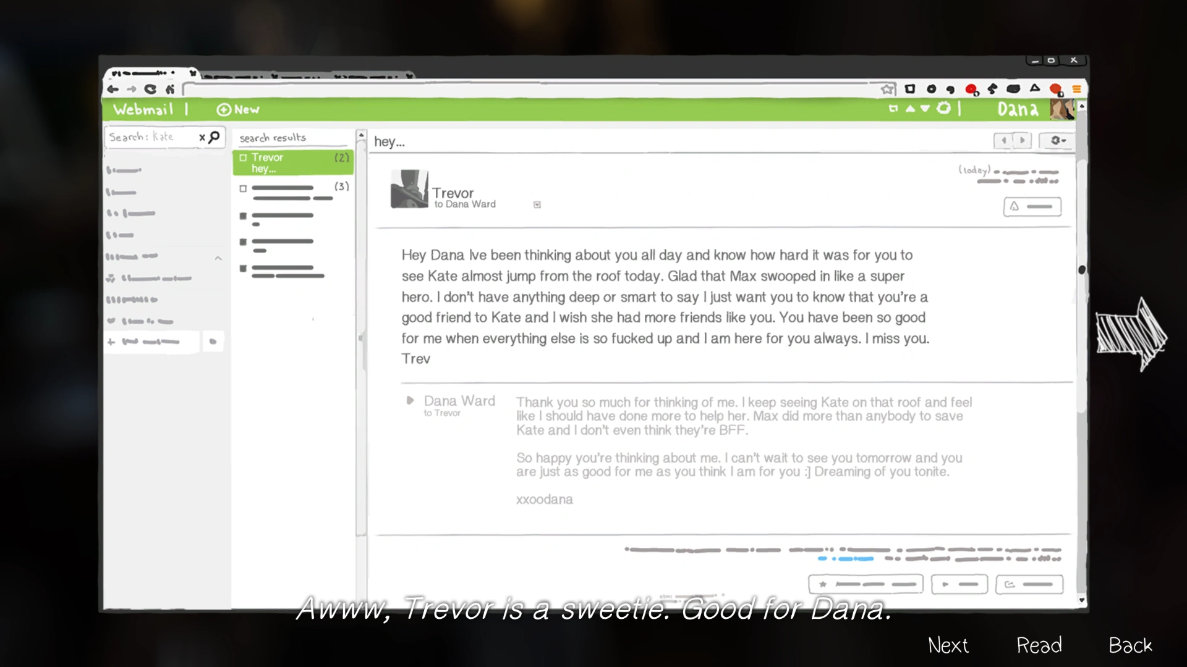This screenshot has height=667, width=1187.
Task: Bookmark the page with the star icon
Action: [887, 90]
